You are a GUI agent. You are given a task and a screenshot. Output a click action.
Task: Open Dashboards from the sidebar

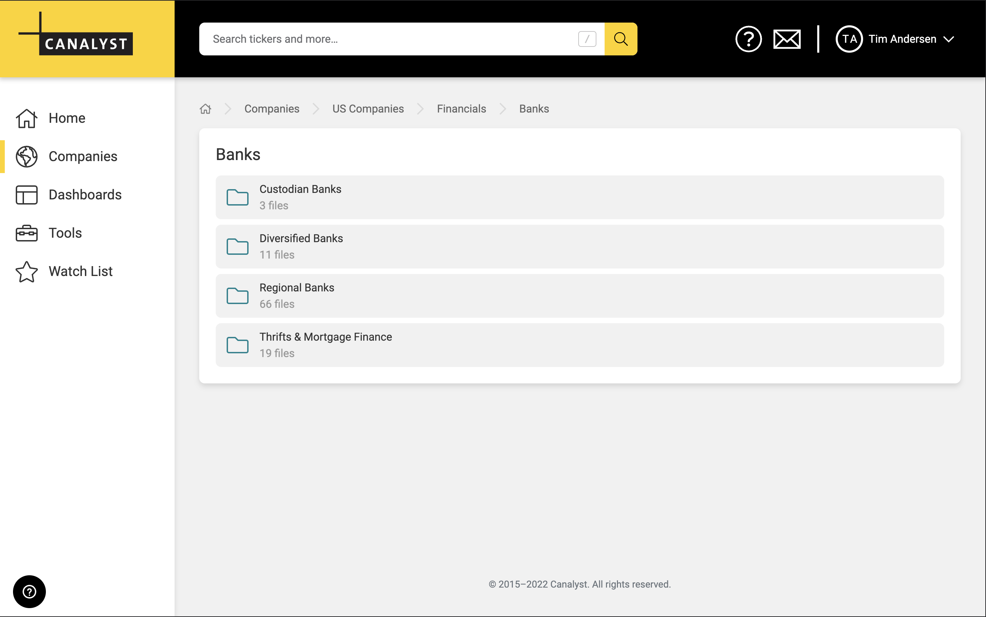tap(85, 195)
